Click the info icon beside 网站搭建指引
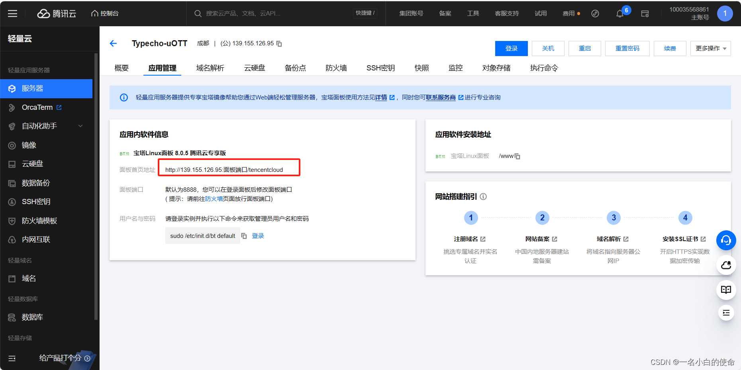 pos(483,197)
